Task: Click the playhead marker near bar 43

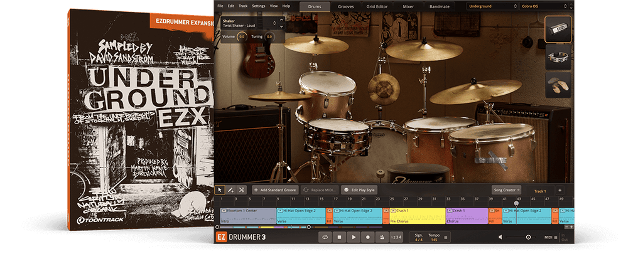Action: [x=516, y=203]
